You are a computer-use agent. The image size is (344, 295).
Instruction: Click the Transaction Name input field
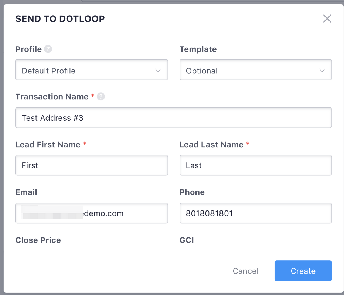point(173,118)
